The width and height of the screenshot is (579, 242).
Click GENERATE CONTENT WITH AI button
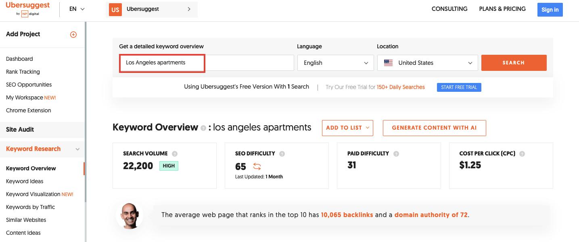click(x=434, y=128)
